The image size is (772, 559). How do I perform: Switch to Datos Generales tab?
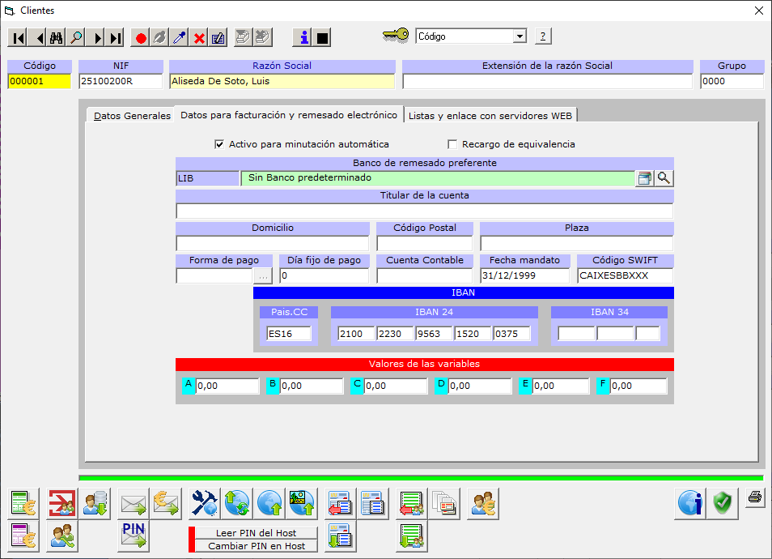point(132,116)
